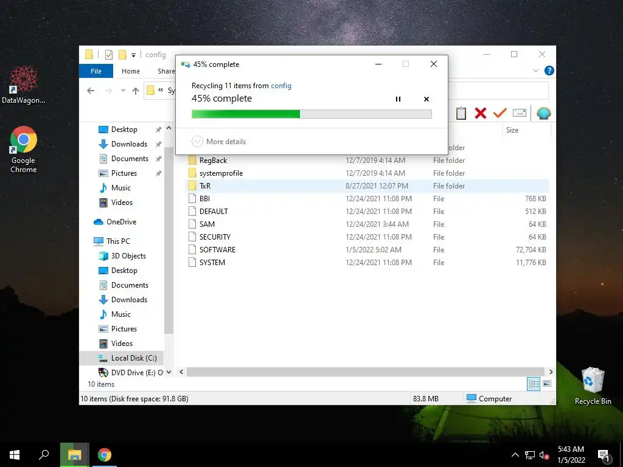Open the Share ribbon tab
The image size is (623, 467).
point(166,71)
